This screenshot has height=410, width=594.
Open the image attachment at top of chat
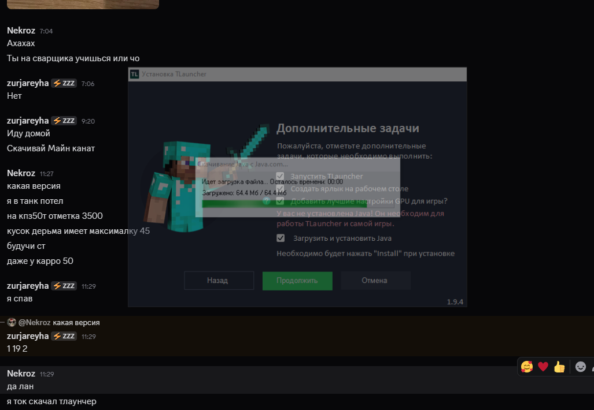(83, 4)
